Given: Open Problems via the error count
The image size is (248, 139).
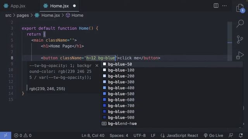Looking at the screenshot, I should 18,136.
